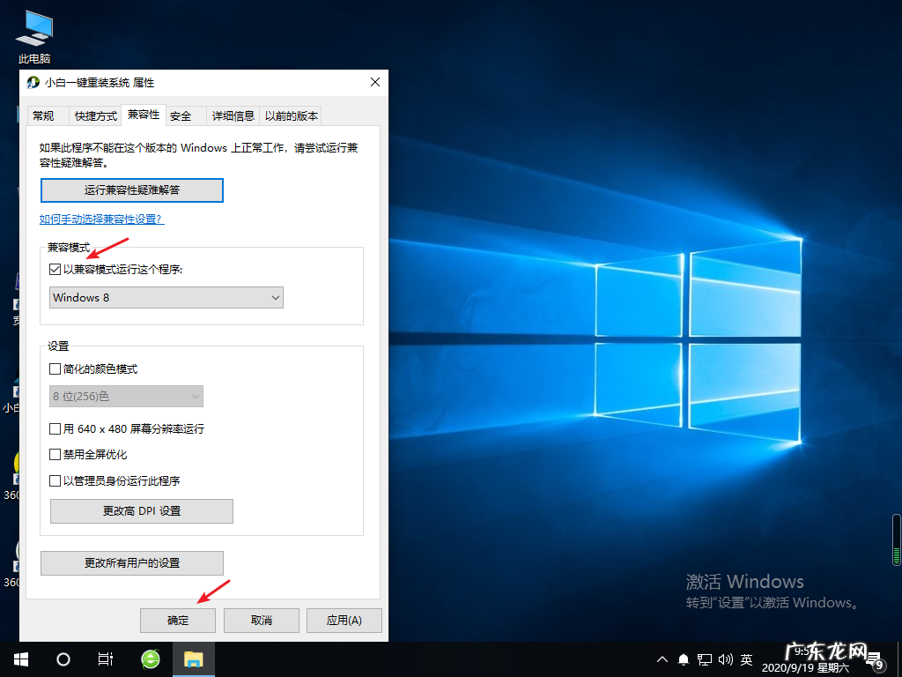This screenshot has height=677, width=902.
Task: Click the 小白 app icon in the title bar
Action: [x=33, y=82]
